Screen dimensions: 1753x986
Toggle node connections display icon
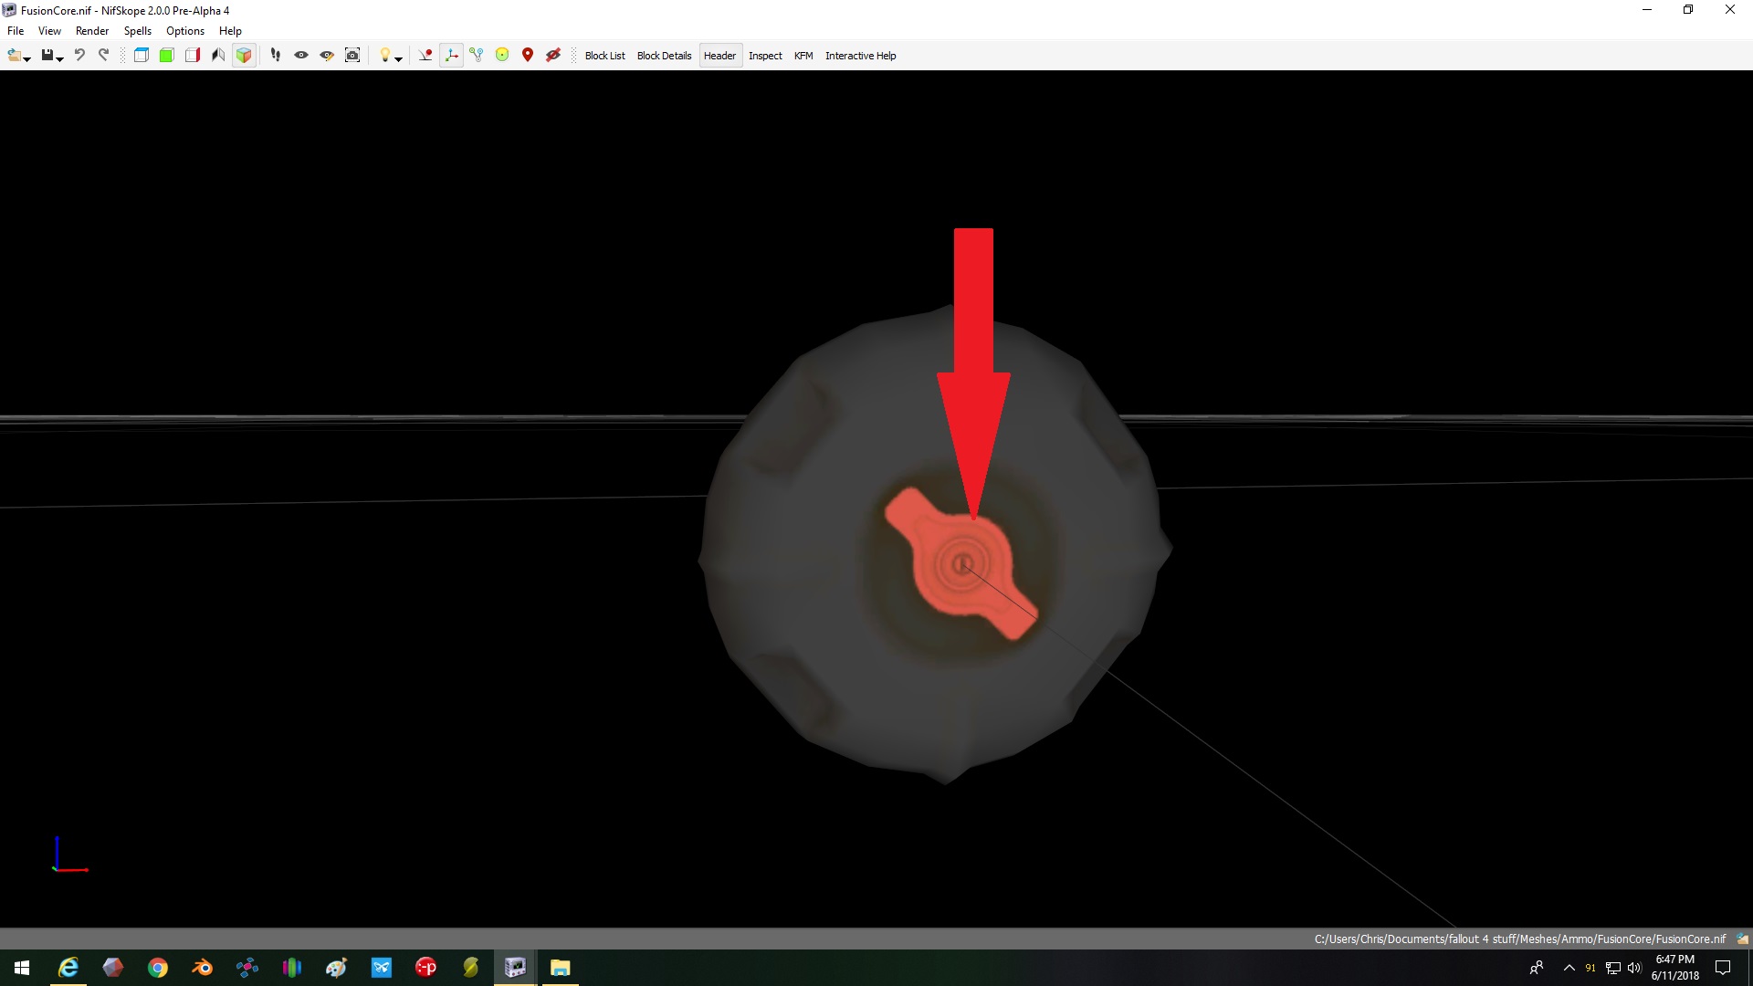(477, 56)
